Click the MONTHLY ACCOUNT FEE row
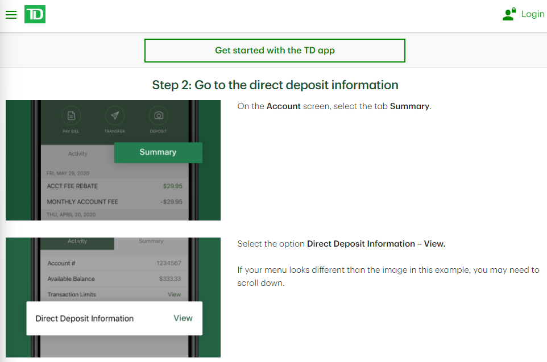547x362 pixels. pyautogui.click(x=115, y=202)
